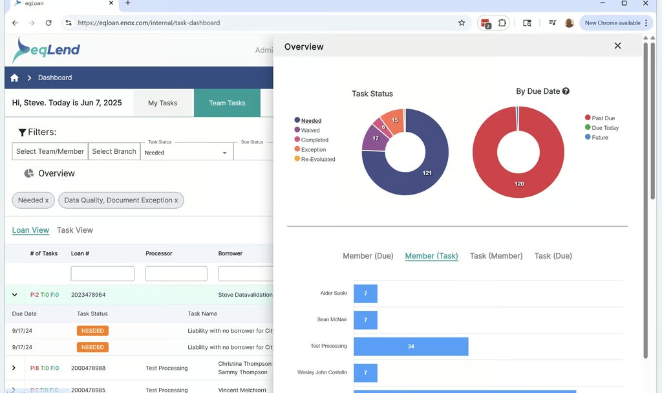The image size is (662, 393).
Task: Click Select Team/Member button
Action: pyautogui.click(x=50, y=151)
